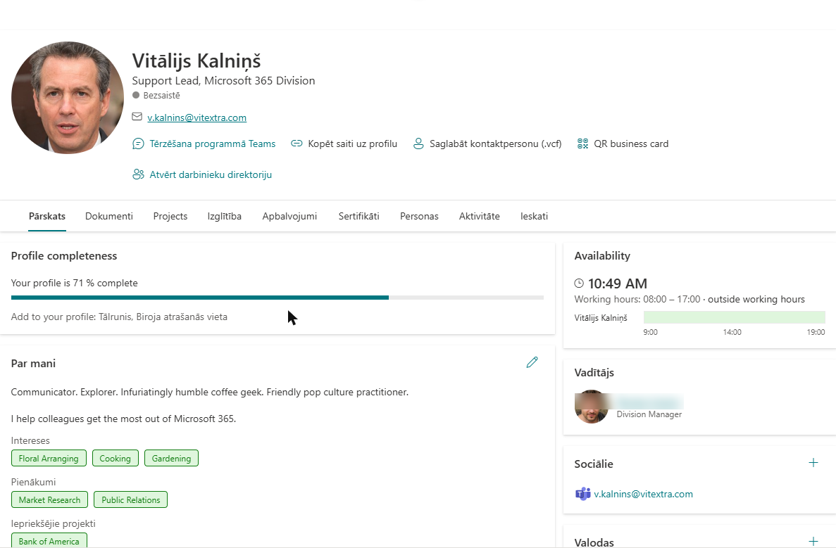Click the name heading Vitālijs Kalniņš
The width and height of the screenshot is (836, 548).
point(196,60)
